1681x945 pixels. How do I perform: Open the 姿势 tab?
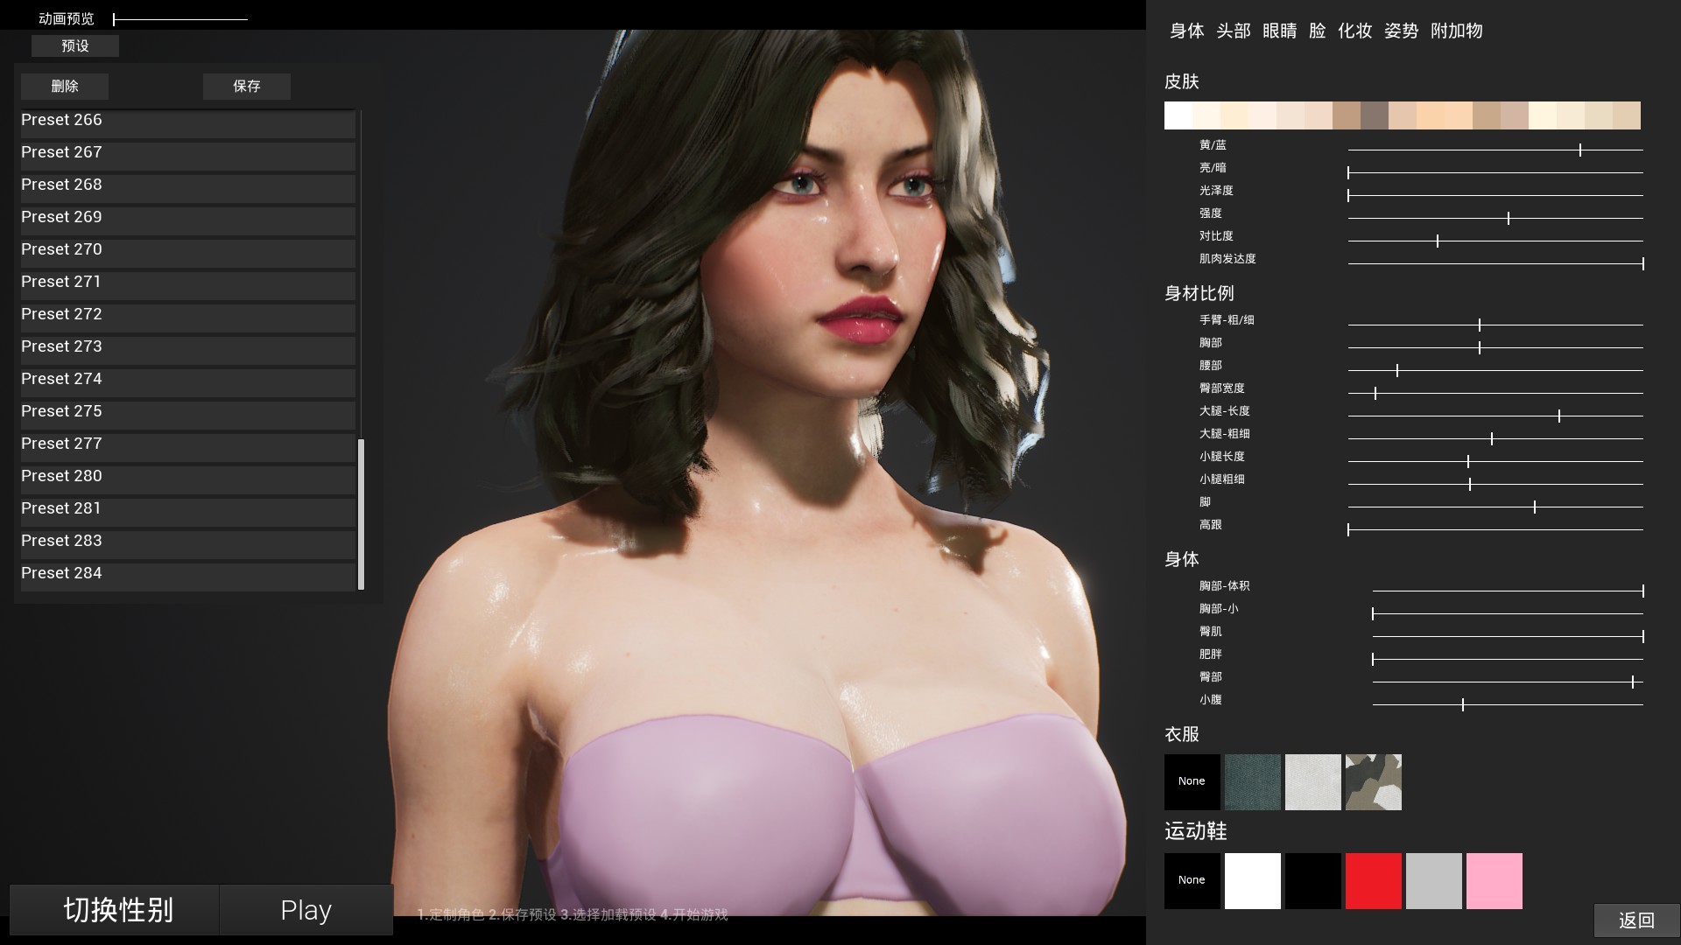pyautogui.click(x=1401, y=31)
